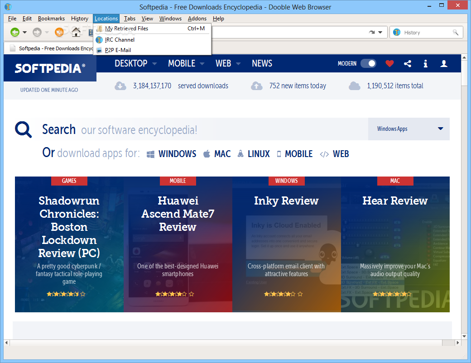Screen dimensions: 471x363
Task: Click the served downloads cloud icon
Action: pyautogui.click(x=120, y=86)
